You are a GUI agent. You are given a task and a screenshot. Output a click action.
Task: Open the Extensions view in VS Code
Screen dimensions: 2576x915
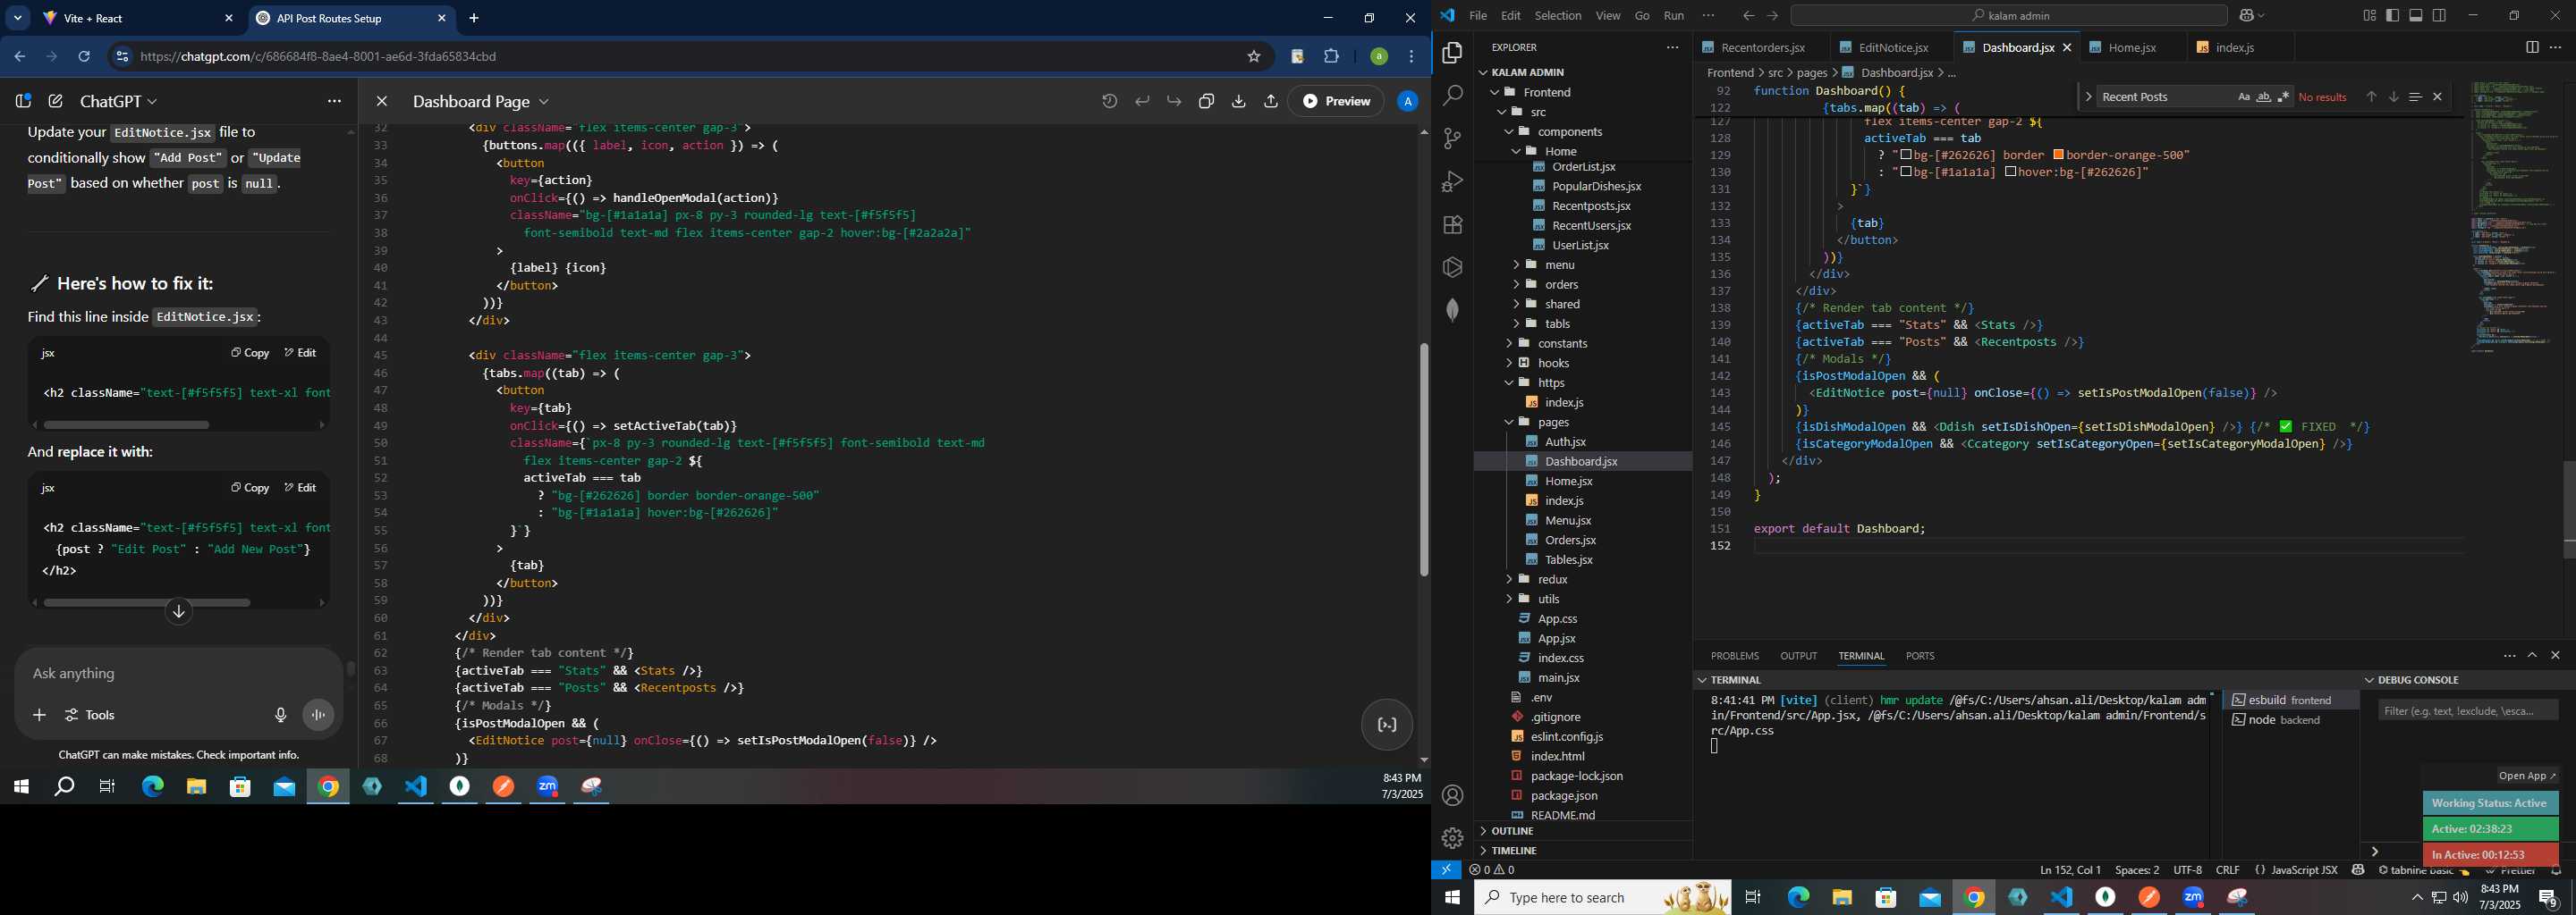(1452, 225)
